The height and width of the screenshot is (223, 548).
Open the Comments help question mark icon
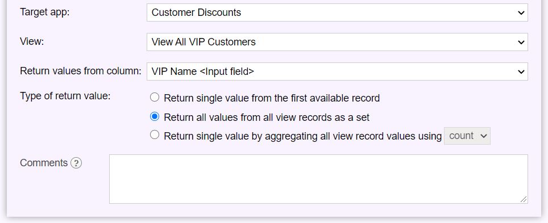click(76, 163)
